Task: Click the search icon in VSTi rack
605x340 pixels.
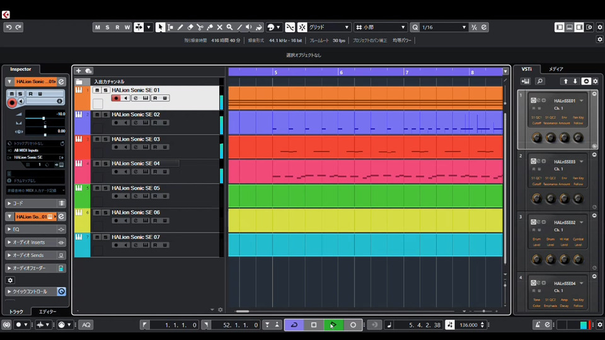Action: [540, 81]
